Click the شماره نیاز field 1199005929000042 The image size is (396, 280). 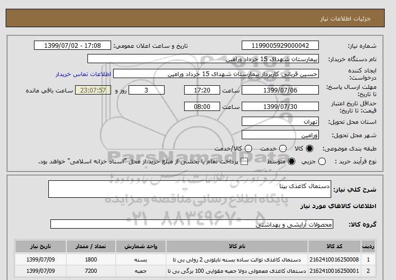(280, 45)
